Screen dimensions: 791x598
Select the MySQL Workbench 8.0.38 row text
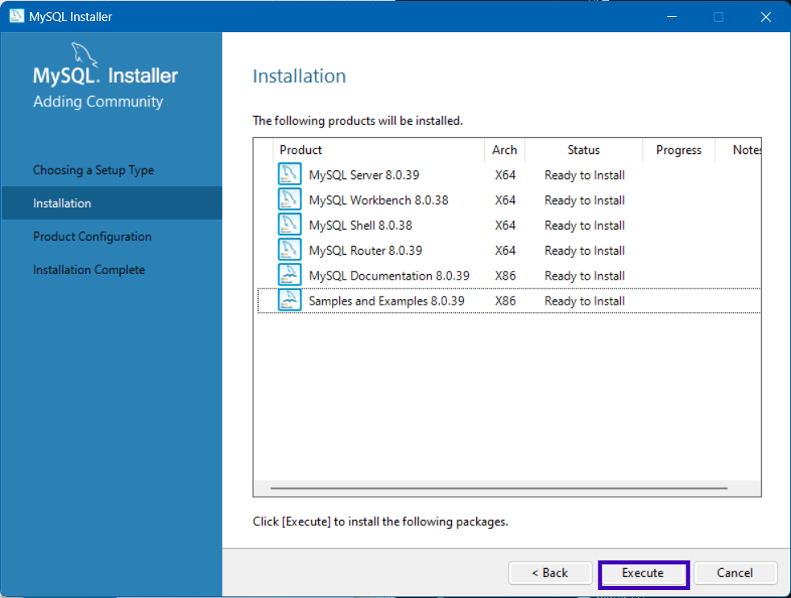(379, 201)
